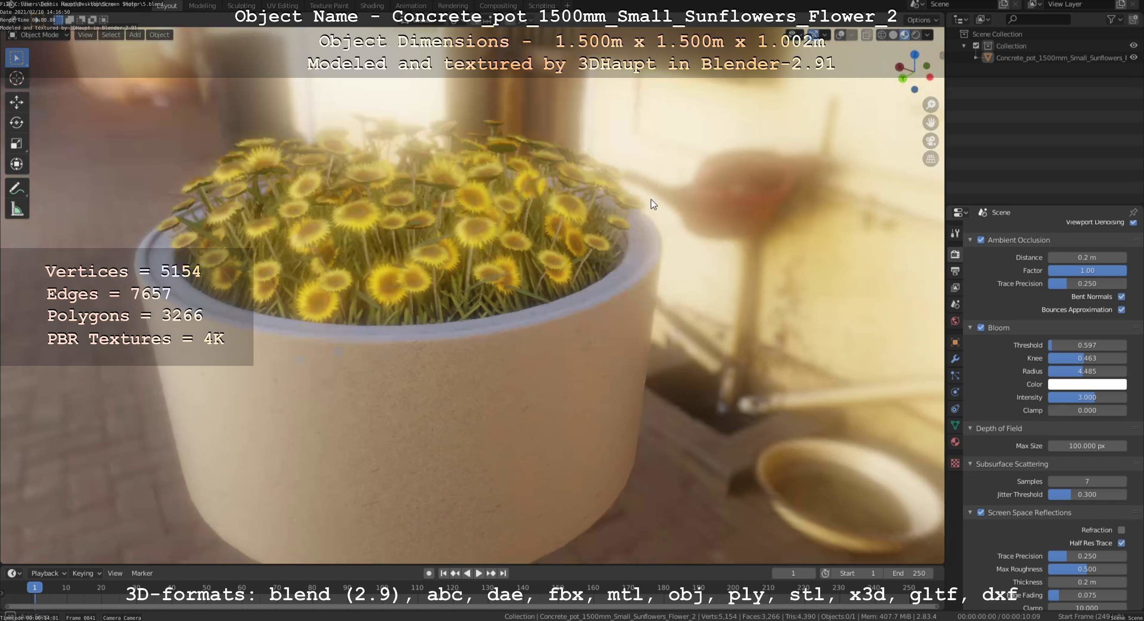The image size is (1144, 621).
Task: Select the Scale tool
Action: pyautogui.click(x=17, y=143)
